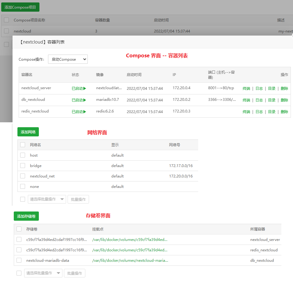Click the port 8001-->80/tcp cell
This screenshot has width=293, height=282.
click(x=221, y=88)
